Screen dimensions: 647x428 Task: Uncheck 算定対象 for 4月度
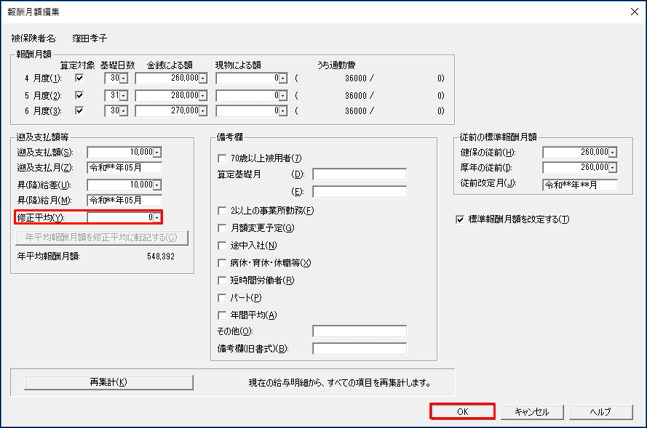coord(79,78)
